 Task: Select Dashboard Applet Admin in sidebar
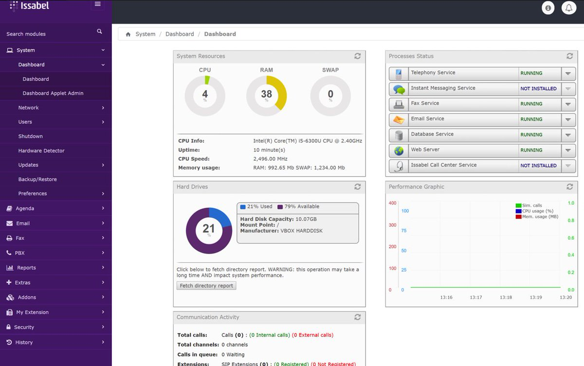point(54,93)
